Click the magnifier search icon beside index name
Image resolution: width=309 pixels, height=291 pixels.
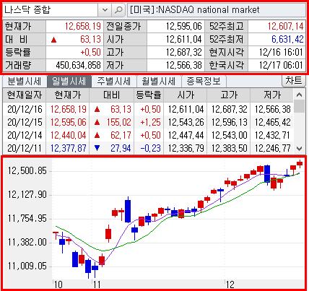[x=118, y=10]
